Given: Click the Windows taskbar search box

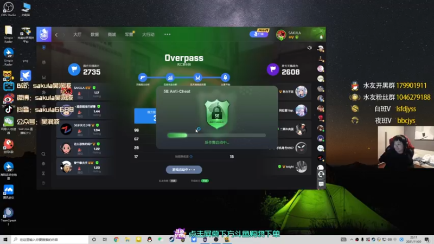Looking at the screenshot, I should pos(50,240).
